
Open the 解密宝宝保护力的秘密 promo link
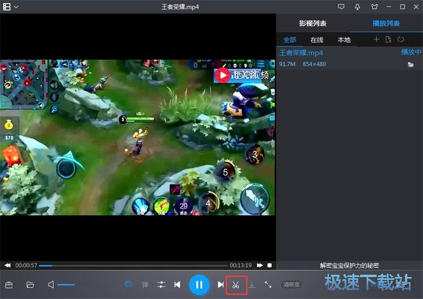(349, 266)
